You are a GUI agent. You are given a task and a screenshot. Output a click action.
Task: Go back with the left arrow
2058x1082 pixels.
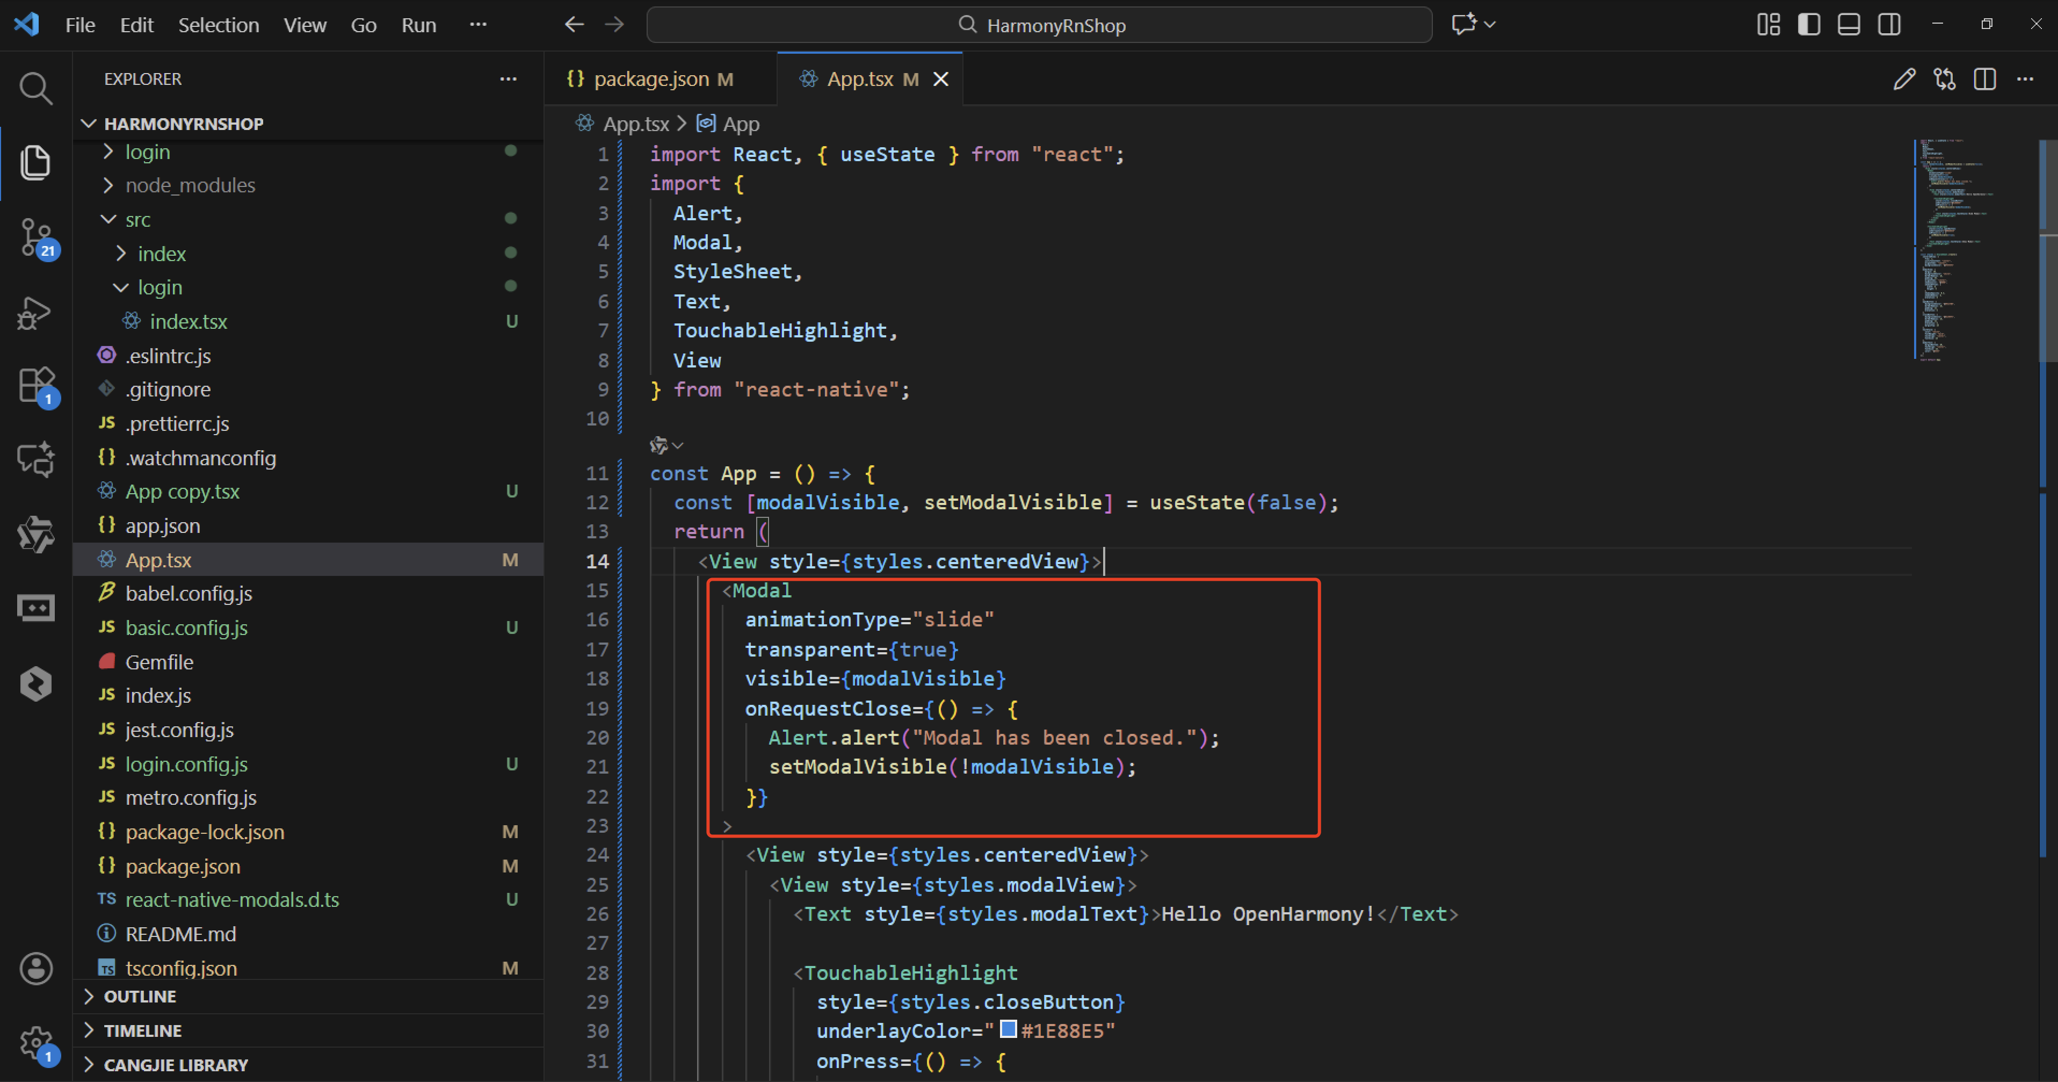pos(575,25)
